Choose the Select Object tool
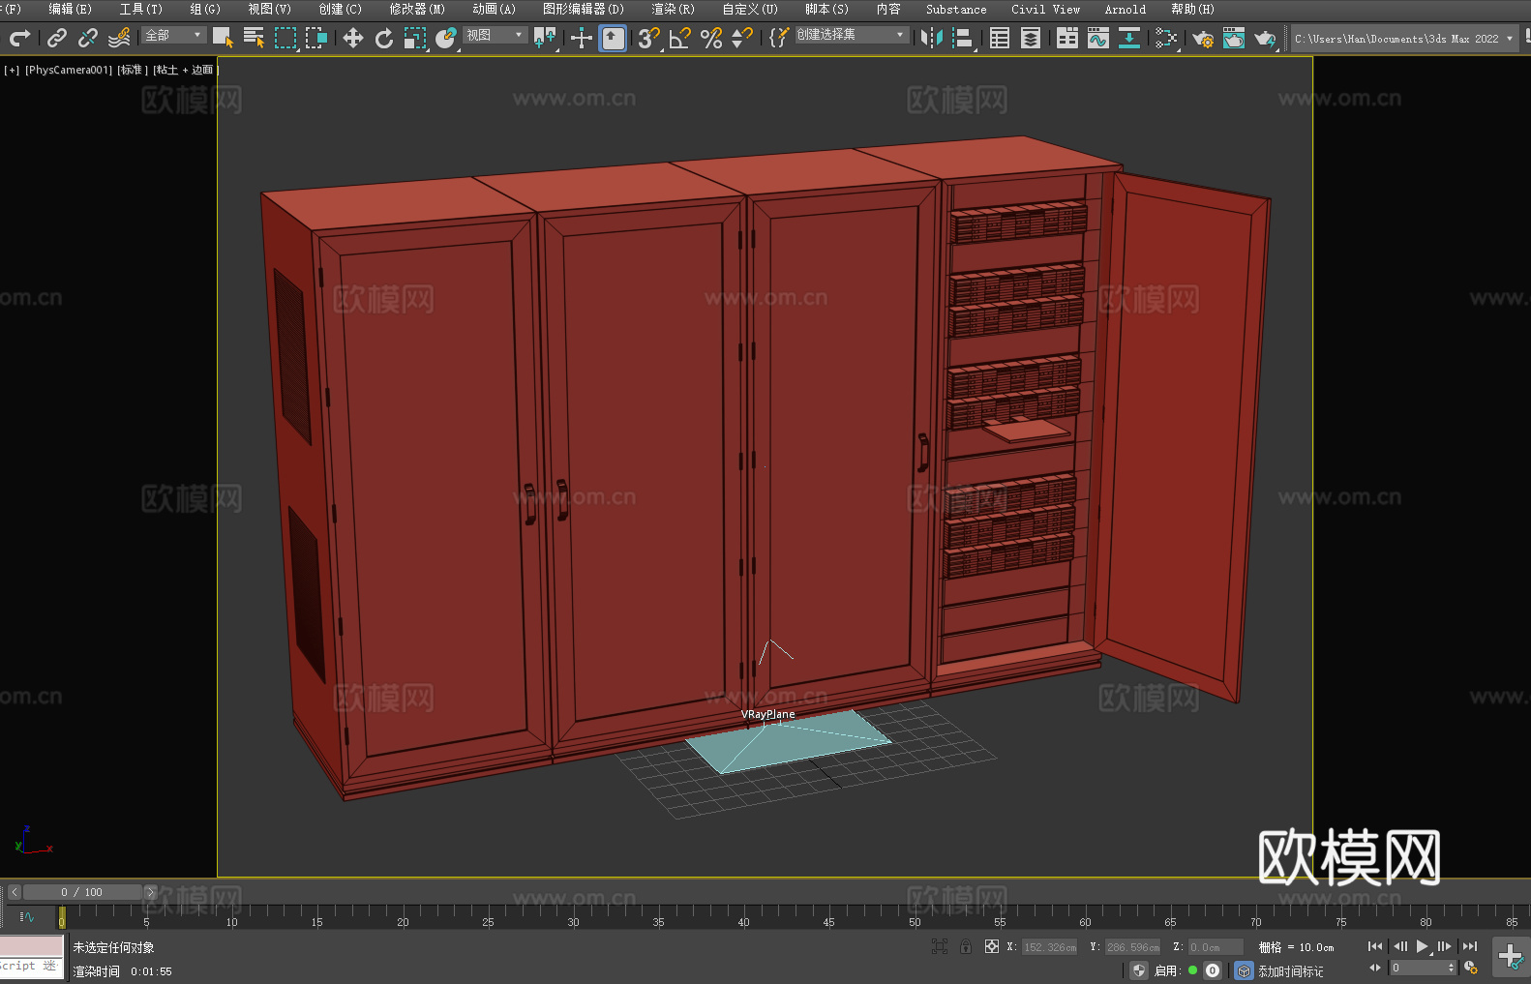This screenshot has height=984, width=1531. [x=224, y=38]
